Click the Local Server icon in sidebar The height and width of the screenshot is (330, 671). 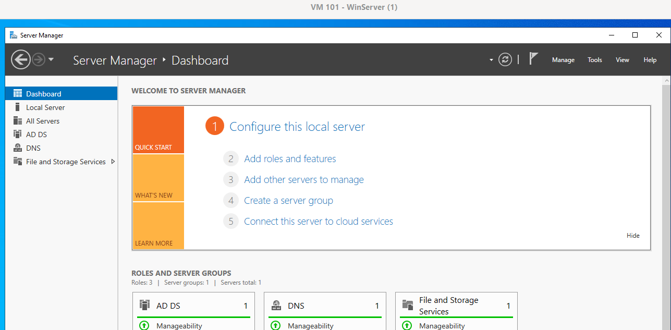pos(18,107)
